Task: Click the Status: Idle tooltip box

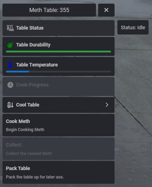Action: 133,27
